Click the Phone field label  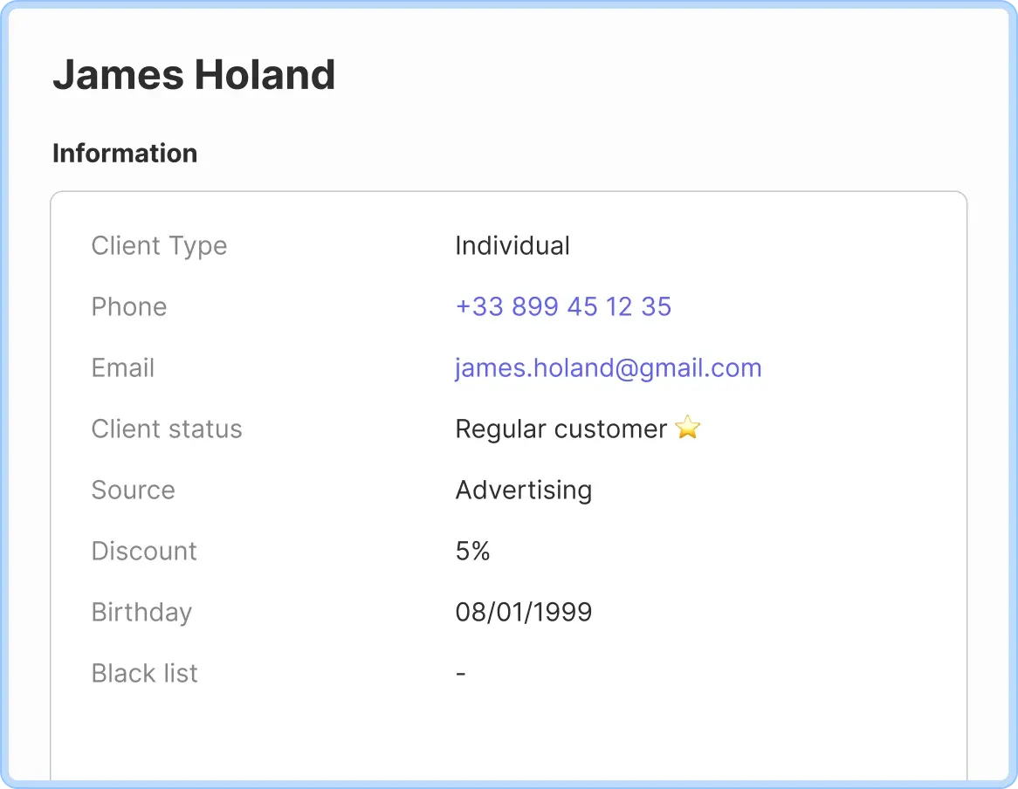click(x=128, y=306)
